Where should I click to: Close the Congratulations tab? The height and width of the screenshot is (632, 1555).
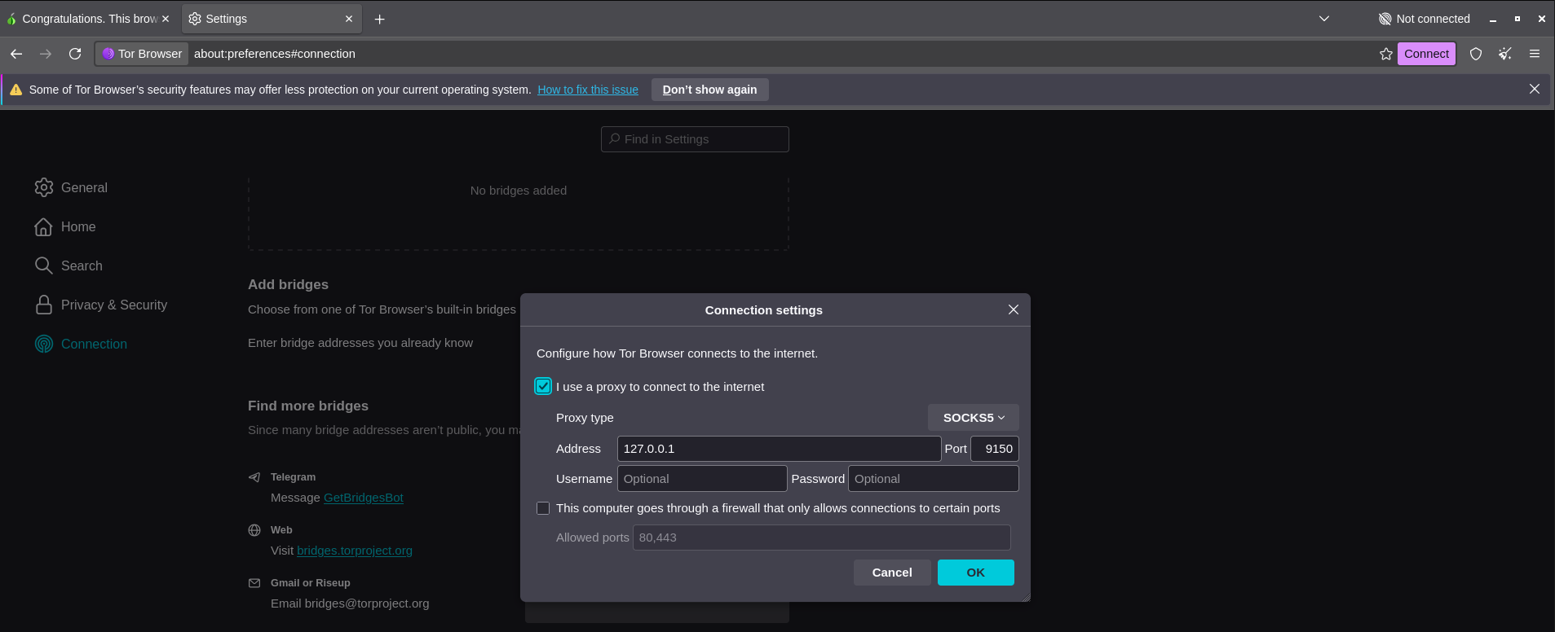[166, 19]
